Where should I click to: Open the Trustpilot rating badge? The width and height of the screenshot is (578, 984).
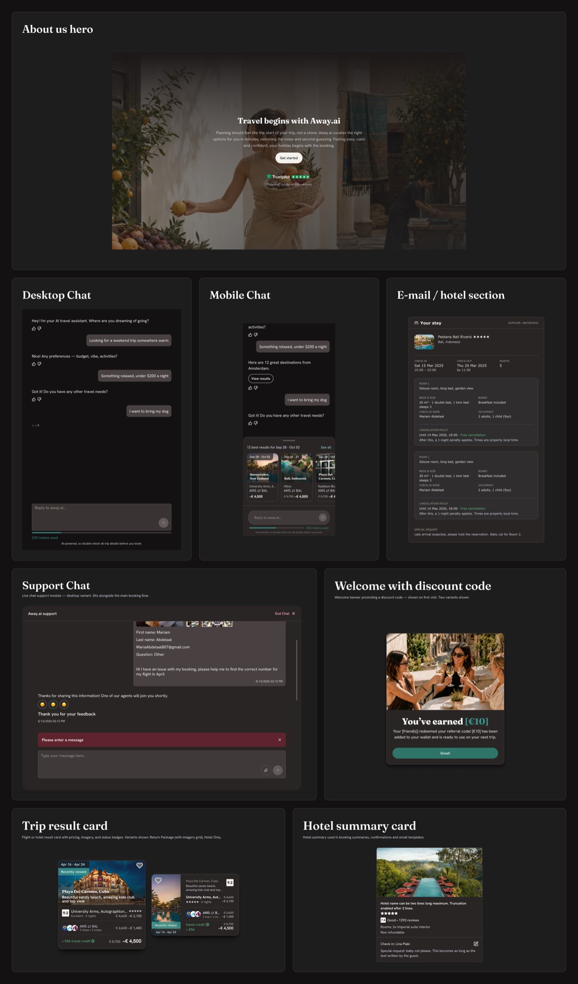(x=288, y=177)
